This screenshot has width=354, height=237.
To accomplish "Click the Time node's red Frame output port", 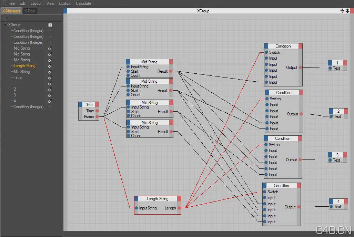I will (x=97, y=117).
